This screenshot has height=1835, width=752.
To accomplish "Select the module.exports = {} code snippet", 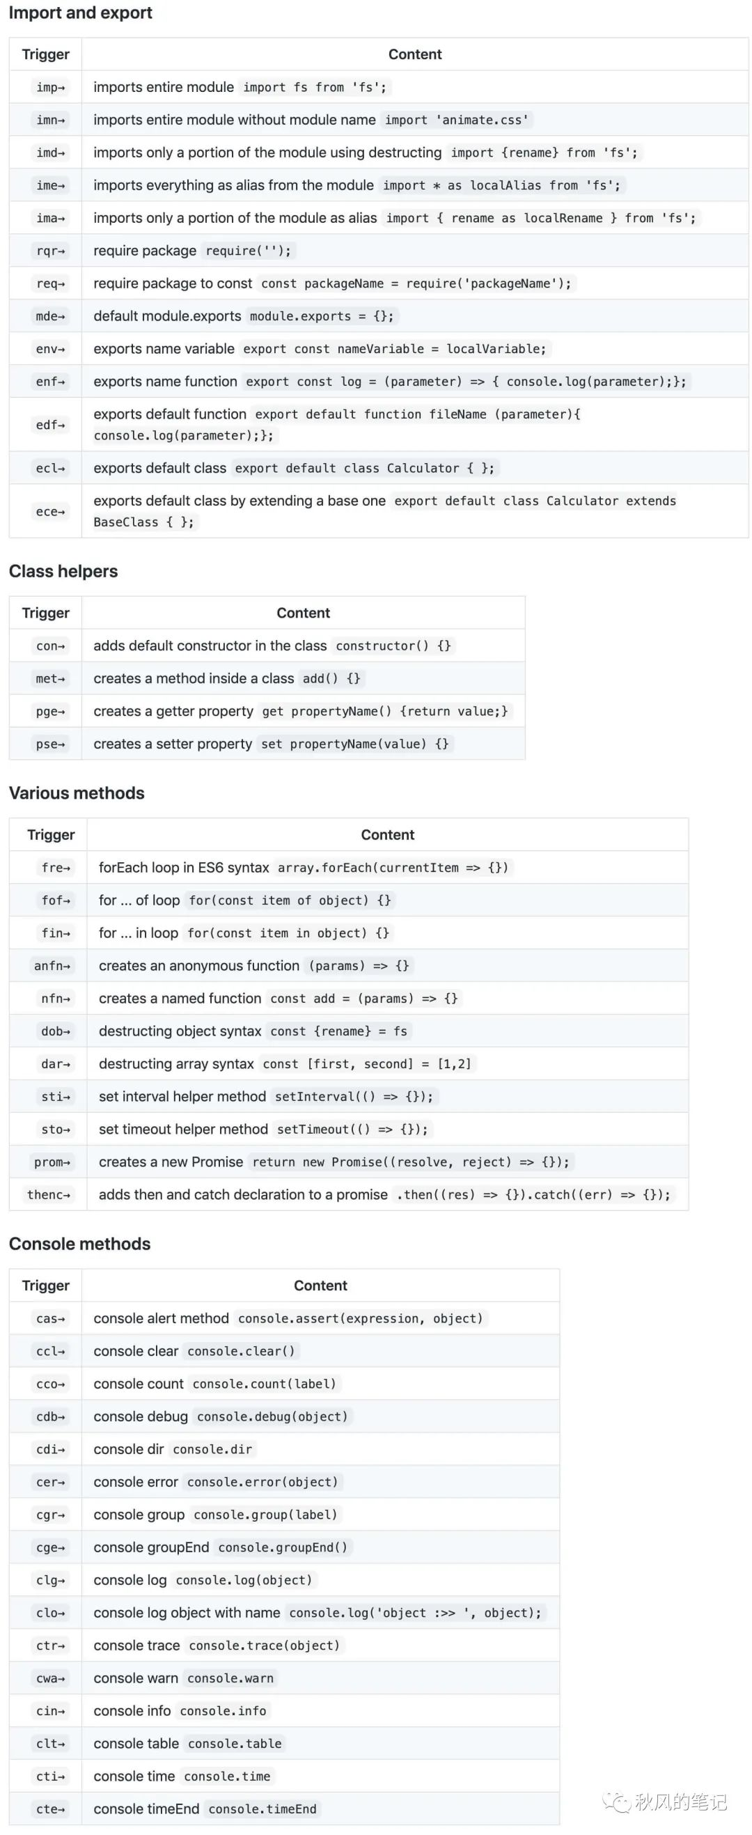I will click(321, 315).
